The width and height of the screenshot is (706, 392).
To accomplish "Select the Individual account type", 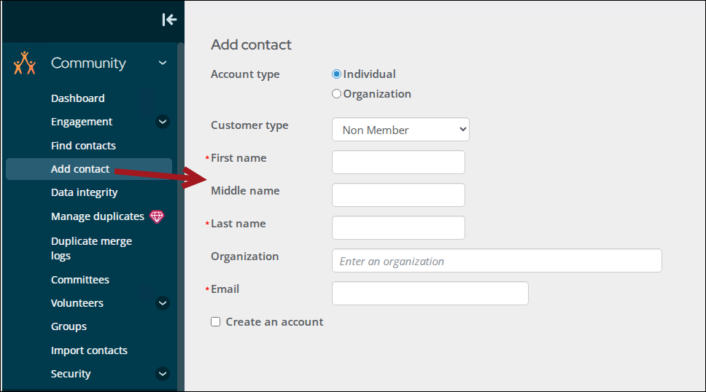I will (336, 74).
